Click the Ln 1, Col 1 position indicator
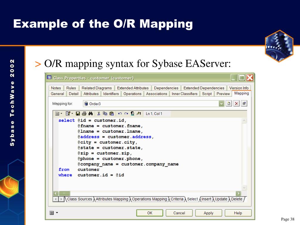 coord(154,114)
